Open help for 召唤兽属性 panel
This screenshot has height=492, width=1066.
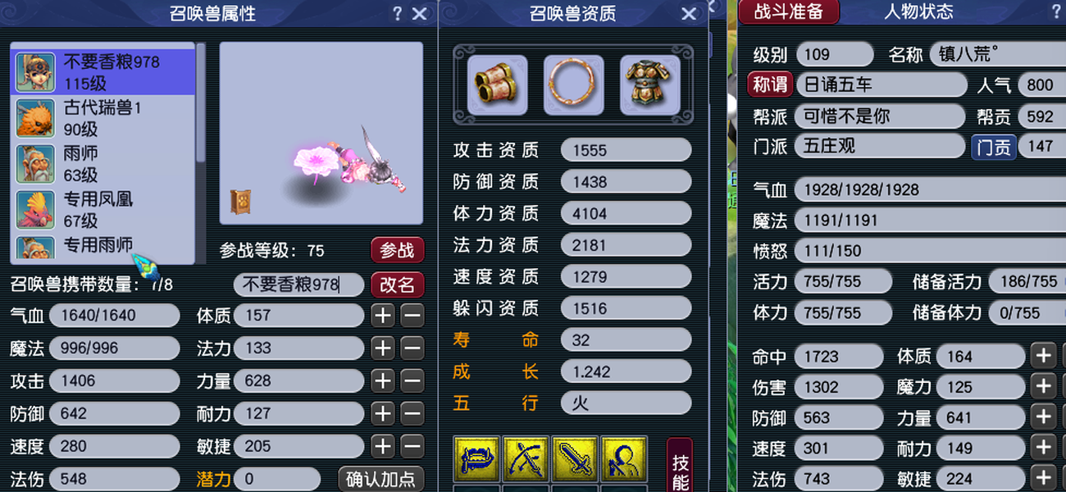pyautogui.click(x=398, y=14)
